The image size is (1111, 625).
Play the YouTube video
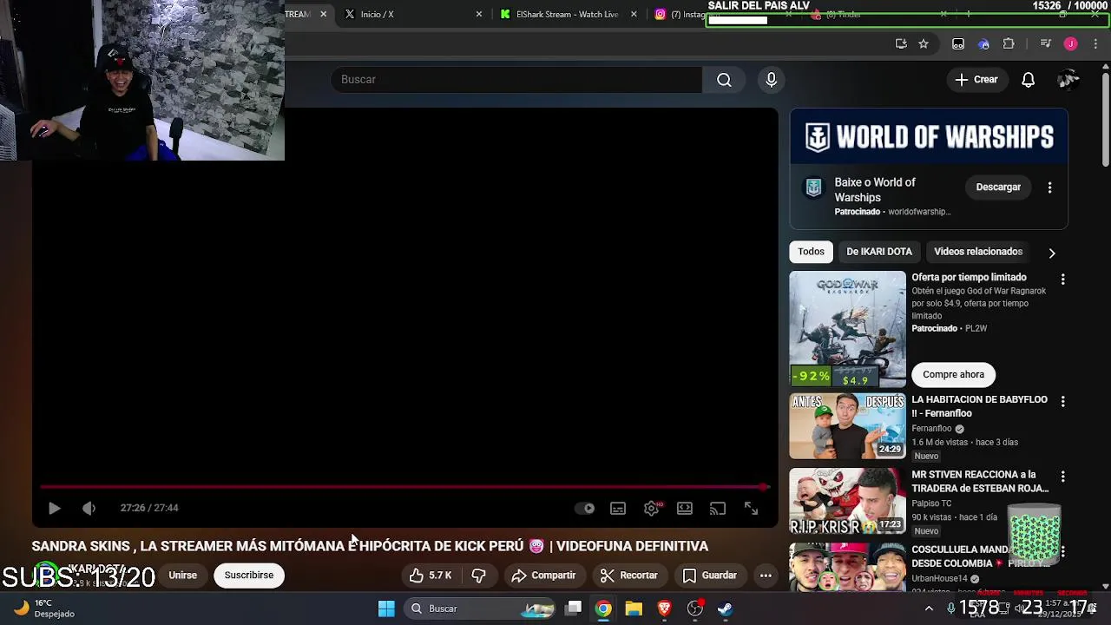click(x=54, y=509)
